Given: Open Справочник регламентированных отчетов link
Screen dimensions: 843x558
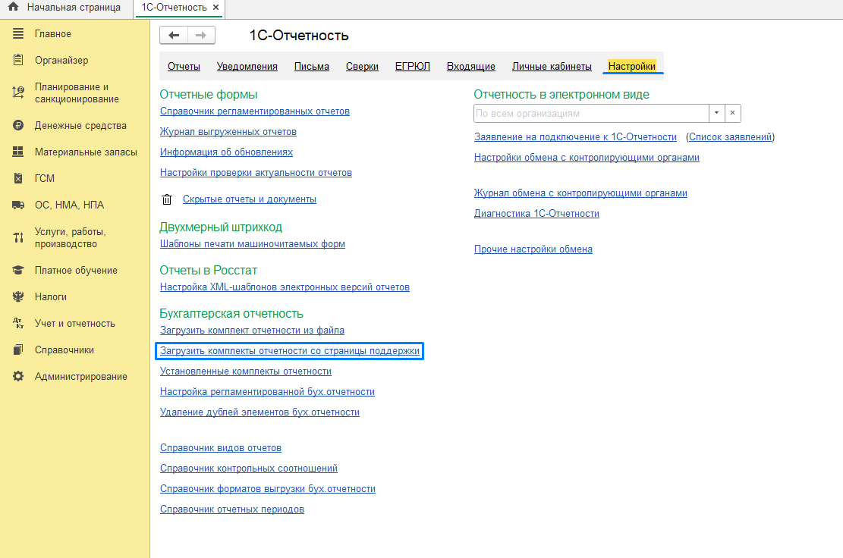Looking at the screenshot, I should 255,111.
